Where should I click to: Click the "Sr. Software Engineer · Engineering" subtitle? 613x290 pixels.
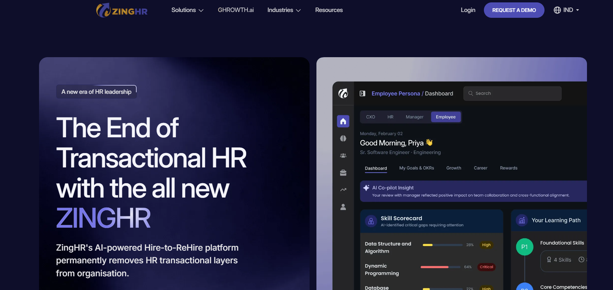[400, 152]
